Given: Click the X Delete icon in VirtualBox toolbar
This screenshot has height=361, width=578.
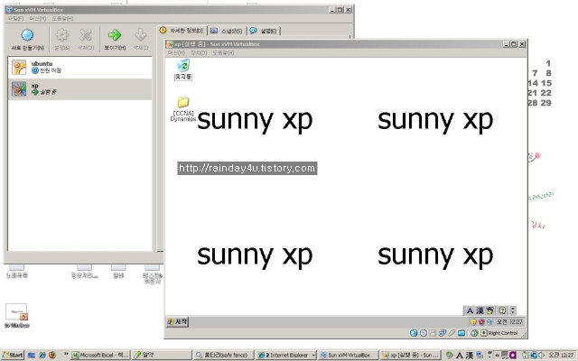Looking at the screenshot, I should (86, 35).
